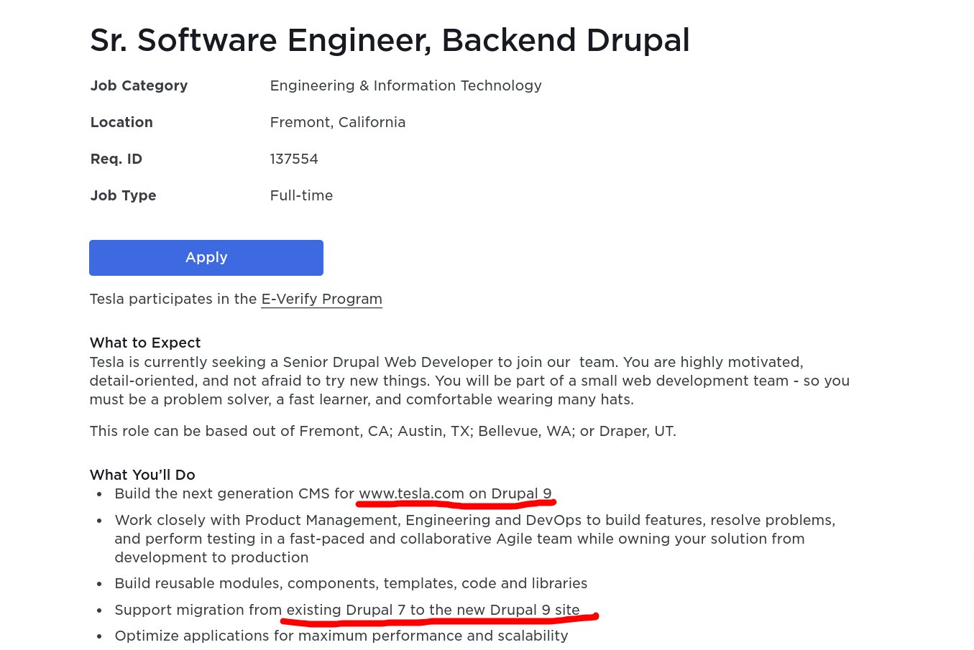
Task: Click the underlined Drupal 7 migration phrase
Action: (431, 610)
